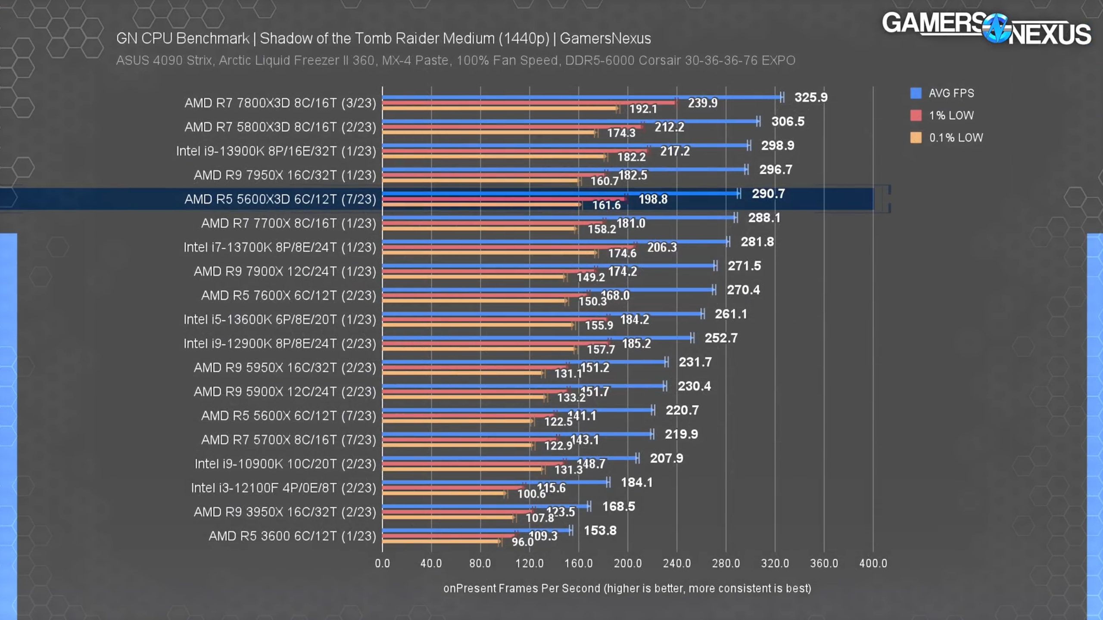This screenshot has height=620, width=1103.
Task: Click the Intel i3-12100F row label
Action: pyautogui.click(x=284, y=488)
